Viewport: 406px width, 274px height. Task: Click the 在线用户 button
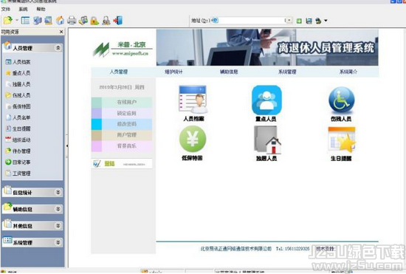[122, 103]
